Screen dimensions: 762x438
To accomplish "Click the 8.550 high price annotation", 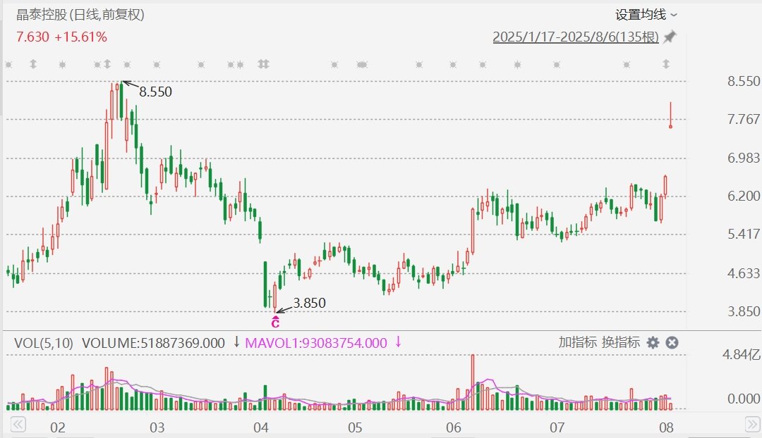I will (x=155, y=92).
